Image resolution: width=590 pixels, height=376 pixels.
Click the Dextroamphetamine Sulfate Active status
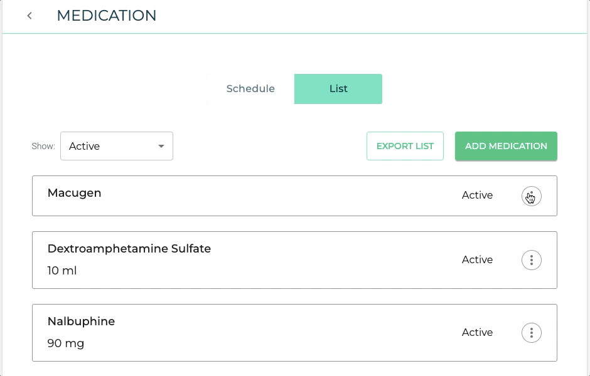(477, 259)
